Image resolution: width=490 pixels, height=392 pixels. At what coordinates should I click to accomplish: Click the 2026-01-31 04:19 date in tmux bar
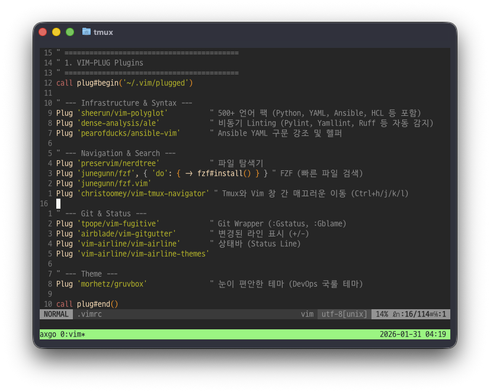click(x=412, y=334)
